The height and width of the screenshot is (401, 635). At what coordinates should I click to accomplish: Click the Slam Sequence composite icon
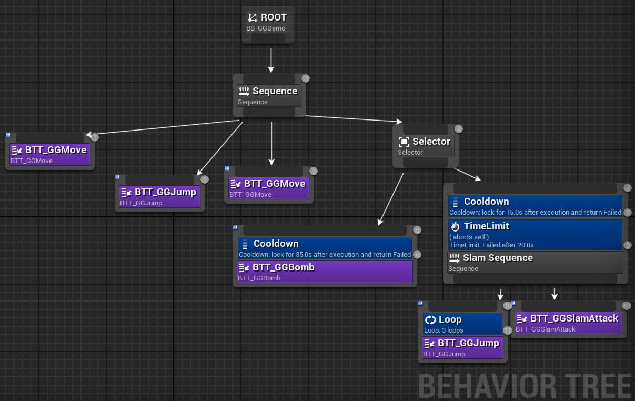(x=455, y=258)
